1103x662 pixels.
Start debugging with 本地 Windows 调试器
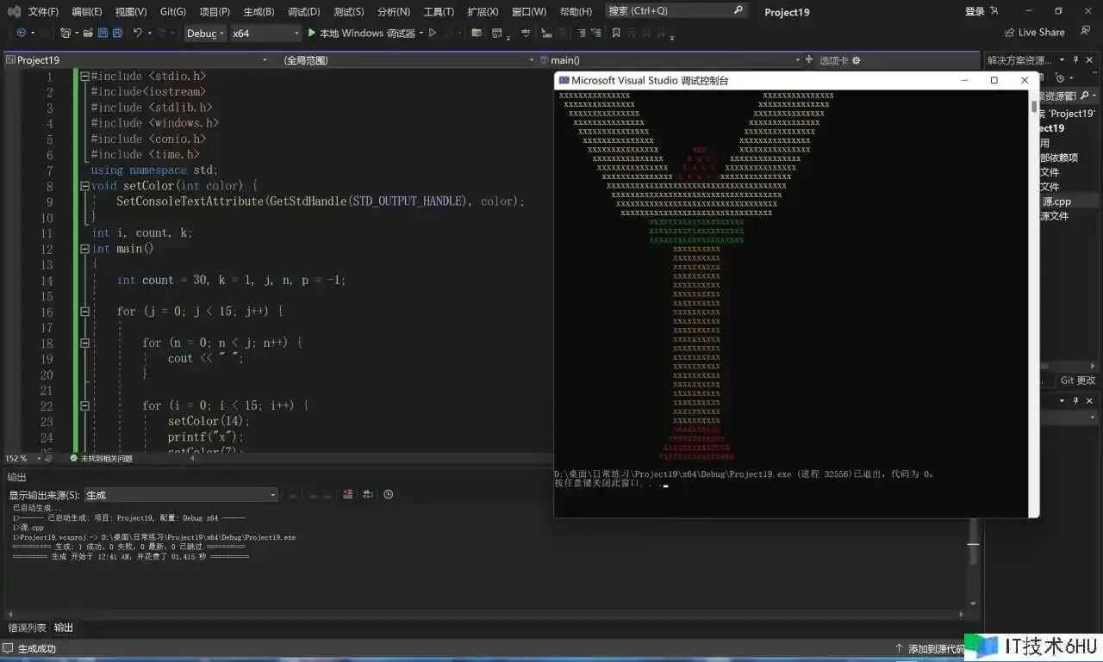360,33
